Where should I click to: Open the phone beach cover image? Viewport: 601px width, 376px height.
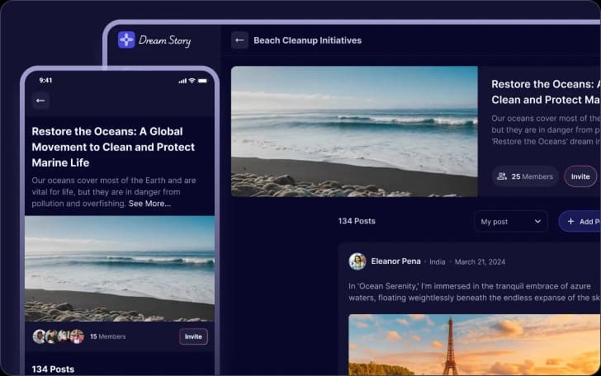pos(120,269)
